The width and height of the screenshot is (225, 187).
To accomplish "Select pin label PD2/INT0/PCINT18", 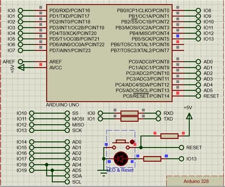I will [70, 22].
